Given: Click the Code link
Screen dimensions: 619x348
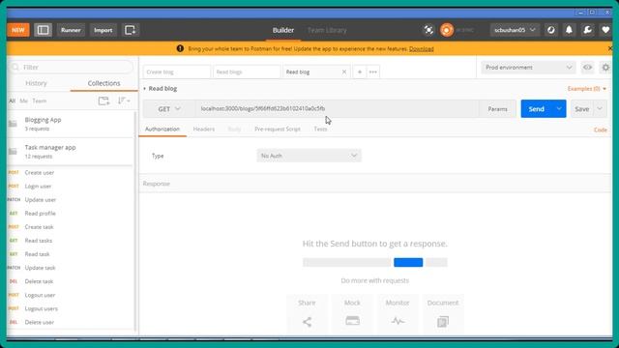Looking at the screenshot, I should click(x=601, y=130).
